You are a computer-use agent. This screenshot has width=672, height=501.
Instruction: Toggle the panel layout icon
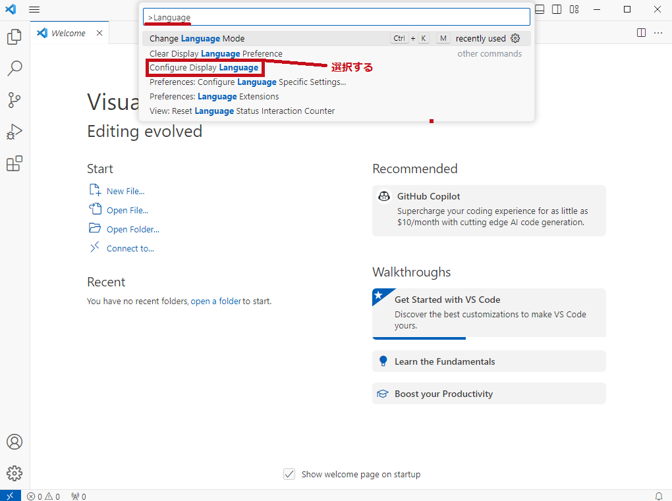[540, 9]
